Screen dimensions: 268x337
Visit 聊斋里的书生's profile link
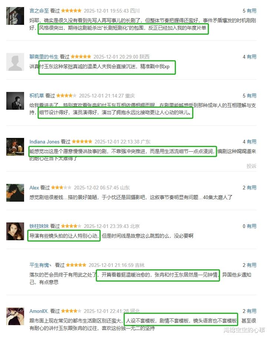(x=44, y=57)
